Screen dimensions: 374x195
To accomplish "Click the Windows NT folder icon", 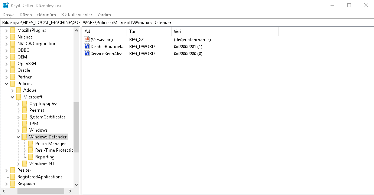I will coord(25,164).
